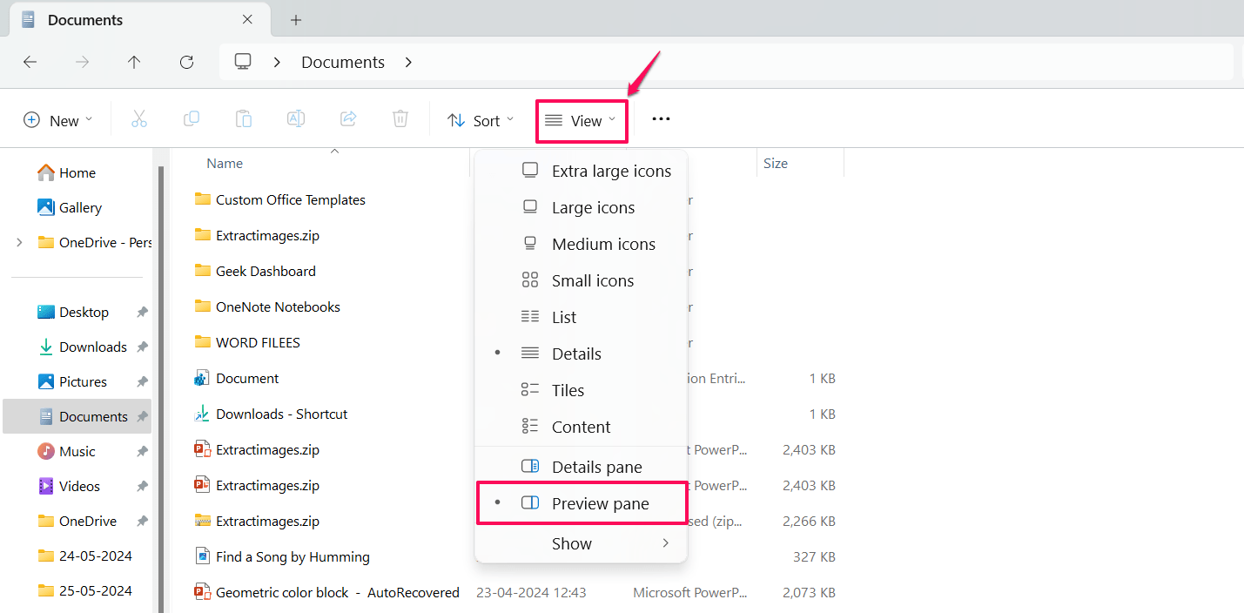Screen dimensions: 1244x613
Task: Click the Delete trash icon
Action: click(x=400, y=120)
